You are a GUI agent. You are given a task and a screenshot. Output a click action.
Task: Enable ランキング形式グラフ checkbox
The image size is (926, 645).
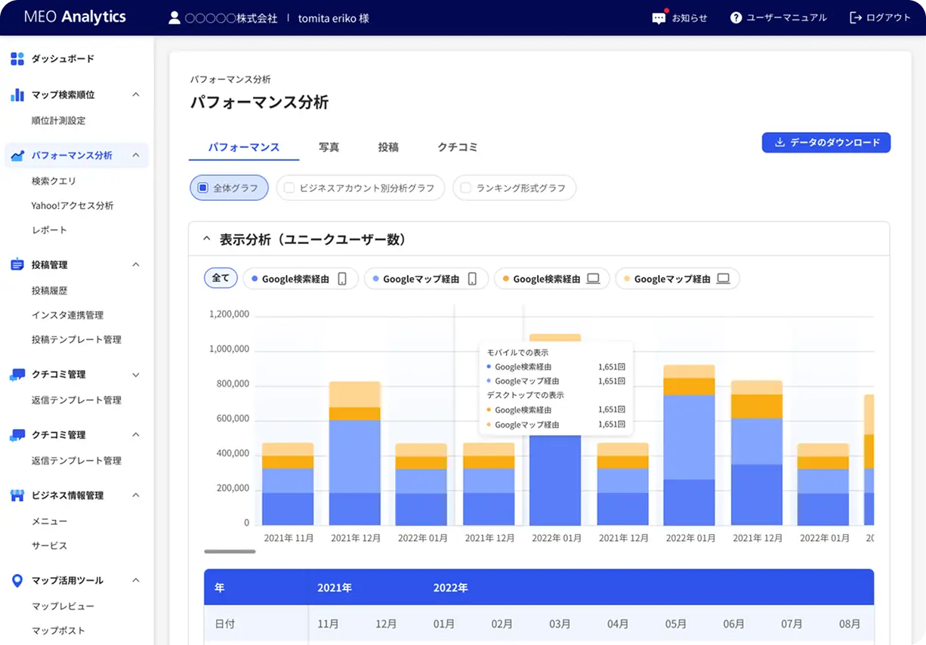tap(466, 188)
